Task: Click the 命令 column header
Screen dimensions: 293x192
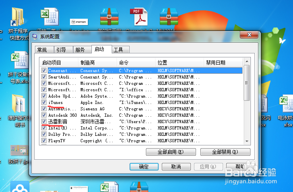Action: point(136,63)
